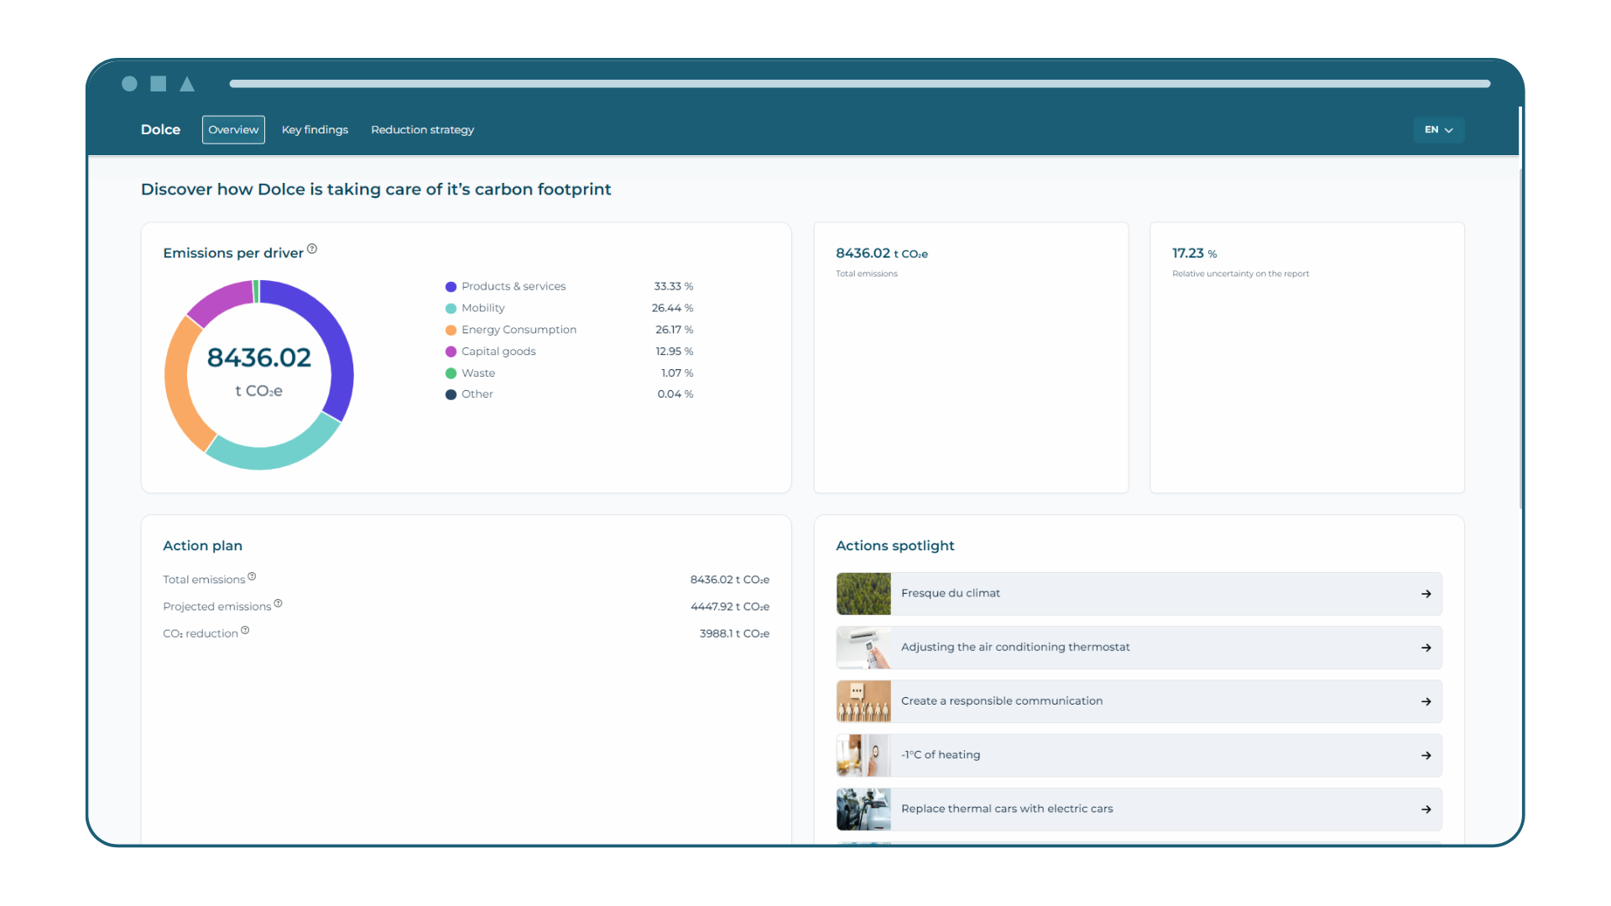Click the page vertical scrollbar
This screenshot has width=1611, height=906.
click(x=1520, y=336)
